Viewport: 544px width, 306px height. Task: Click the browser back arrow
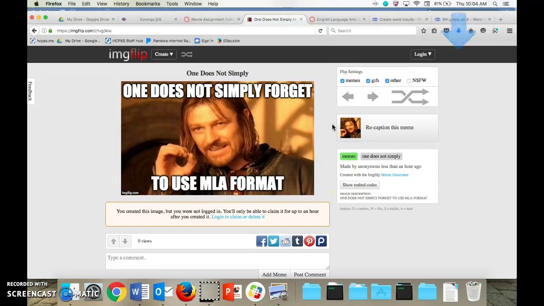pyautogui.click(x=34, y=31)
